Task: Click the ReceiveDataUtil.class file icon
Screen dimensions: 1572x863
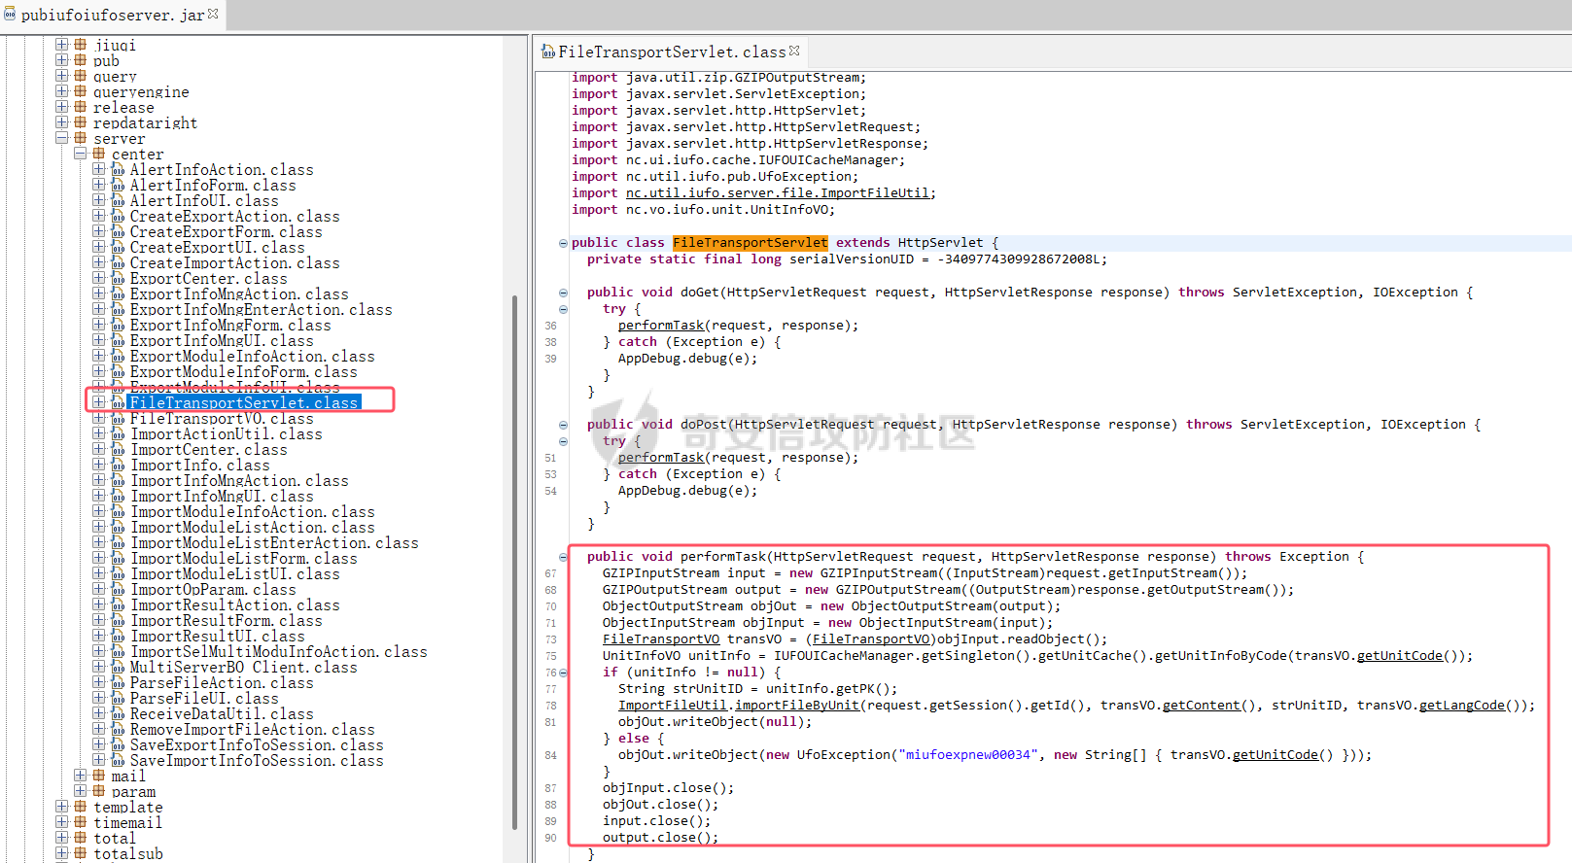Action: (117, 713)
